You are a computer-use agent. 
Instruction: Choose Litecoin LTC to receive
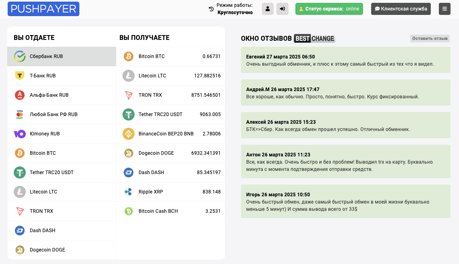(170, 75)
